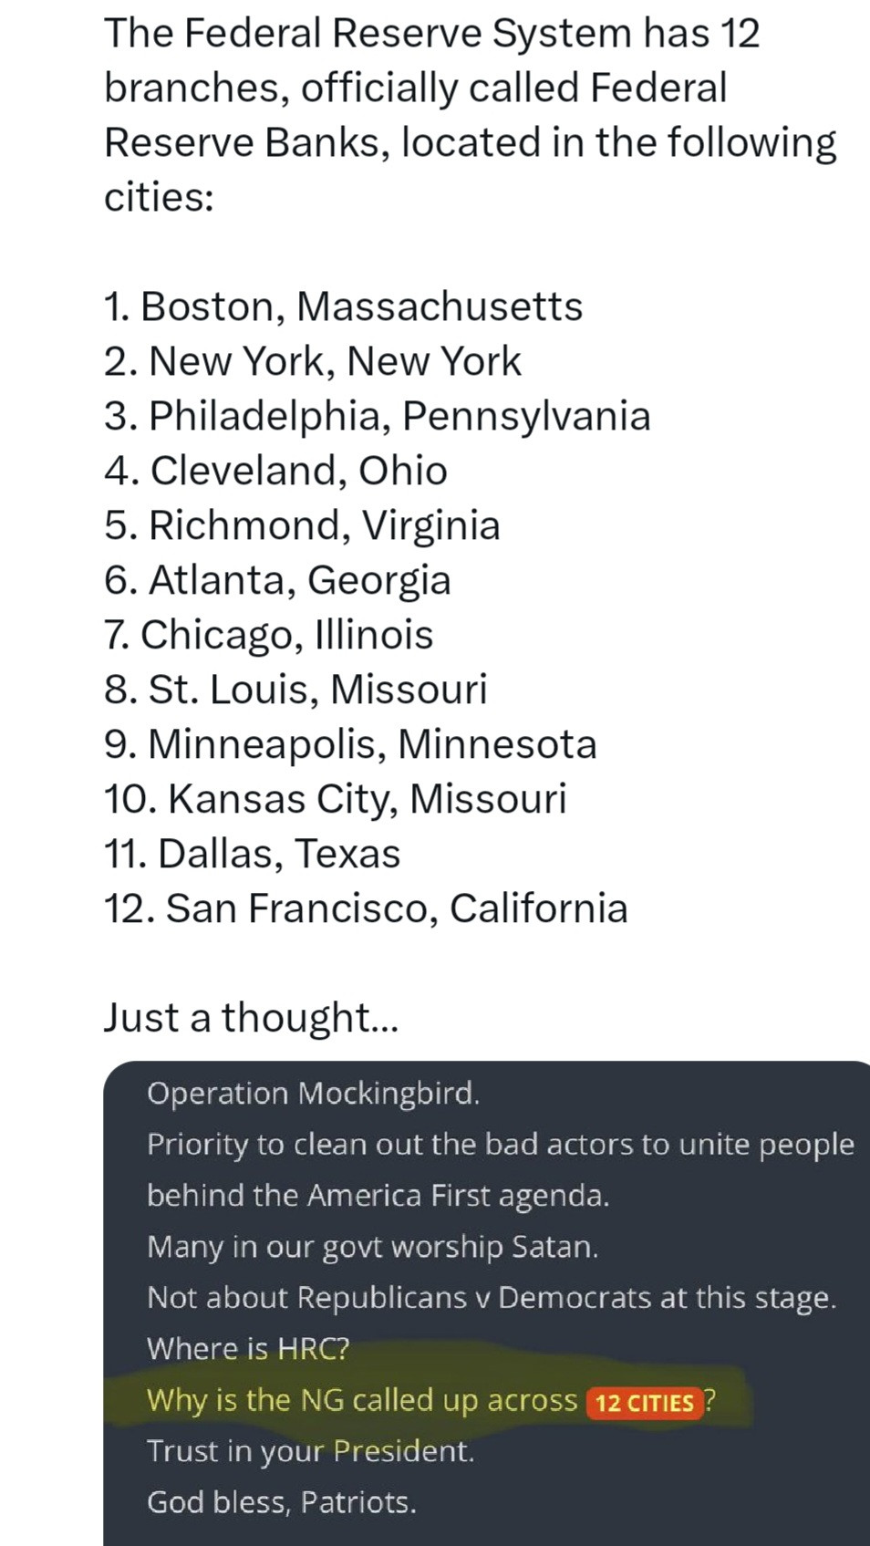Click the "Philadelphia, Pennsylvania" list item
The height and width of the screenshot is (1546, 870).
coord(377,416)
